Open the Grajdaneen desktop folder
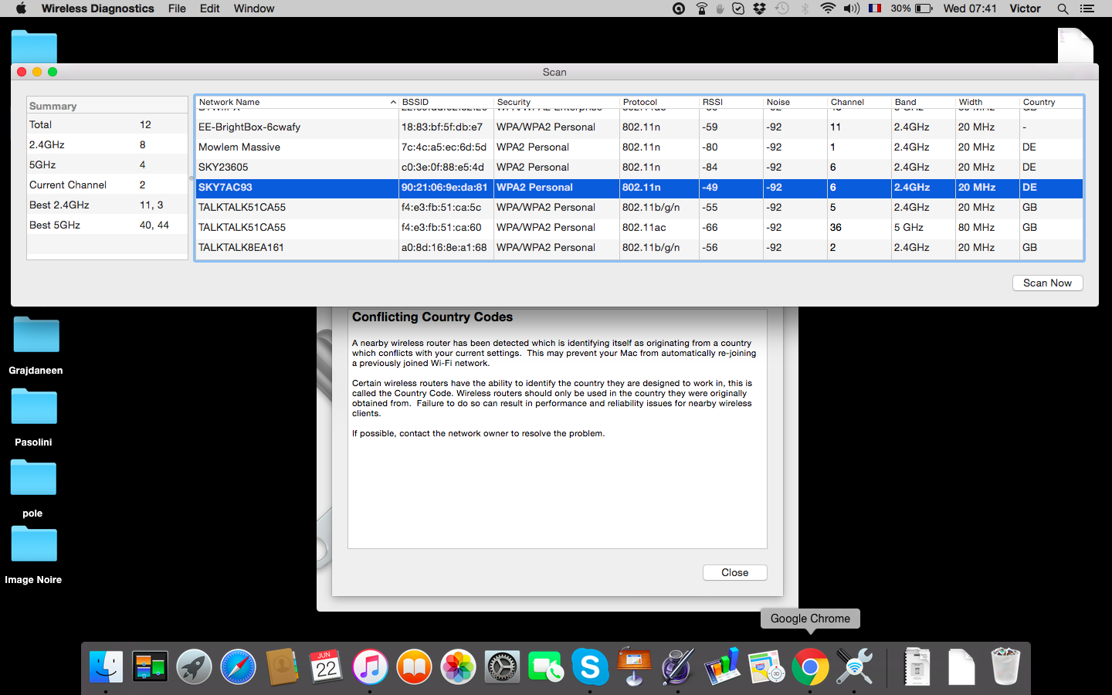 pyautogui.click(x=36, y=346)
